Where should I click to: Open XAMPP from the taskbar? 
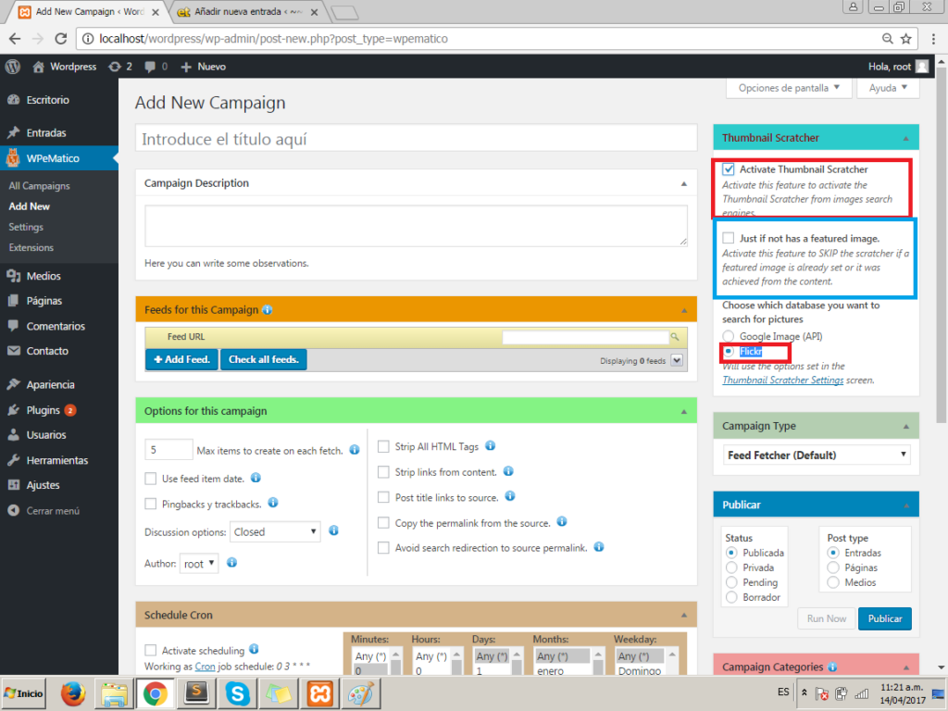point(320,693)
